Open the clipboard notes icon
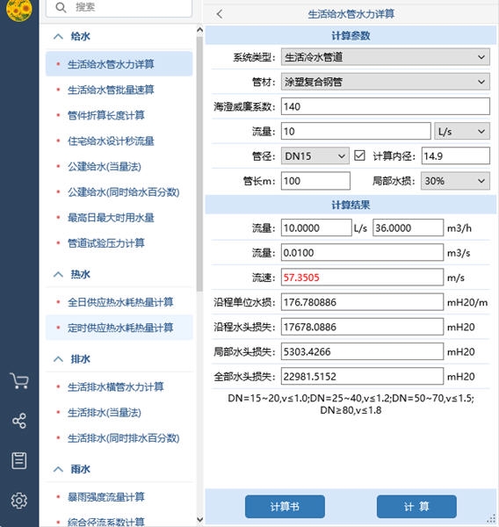499x527 pixels. [x=19, y=460]
